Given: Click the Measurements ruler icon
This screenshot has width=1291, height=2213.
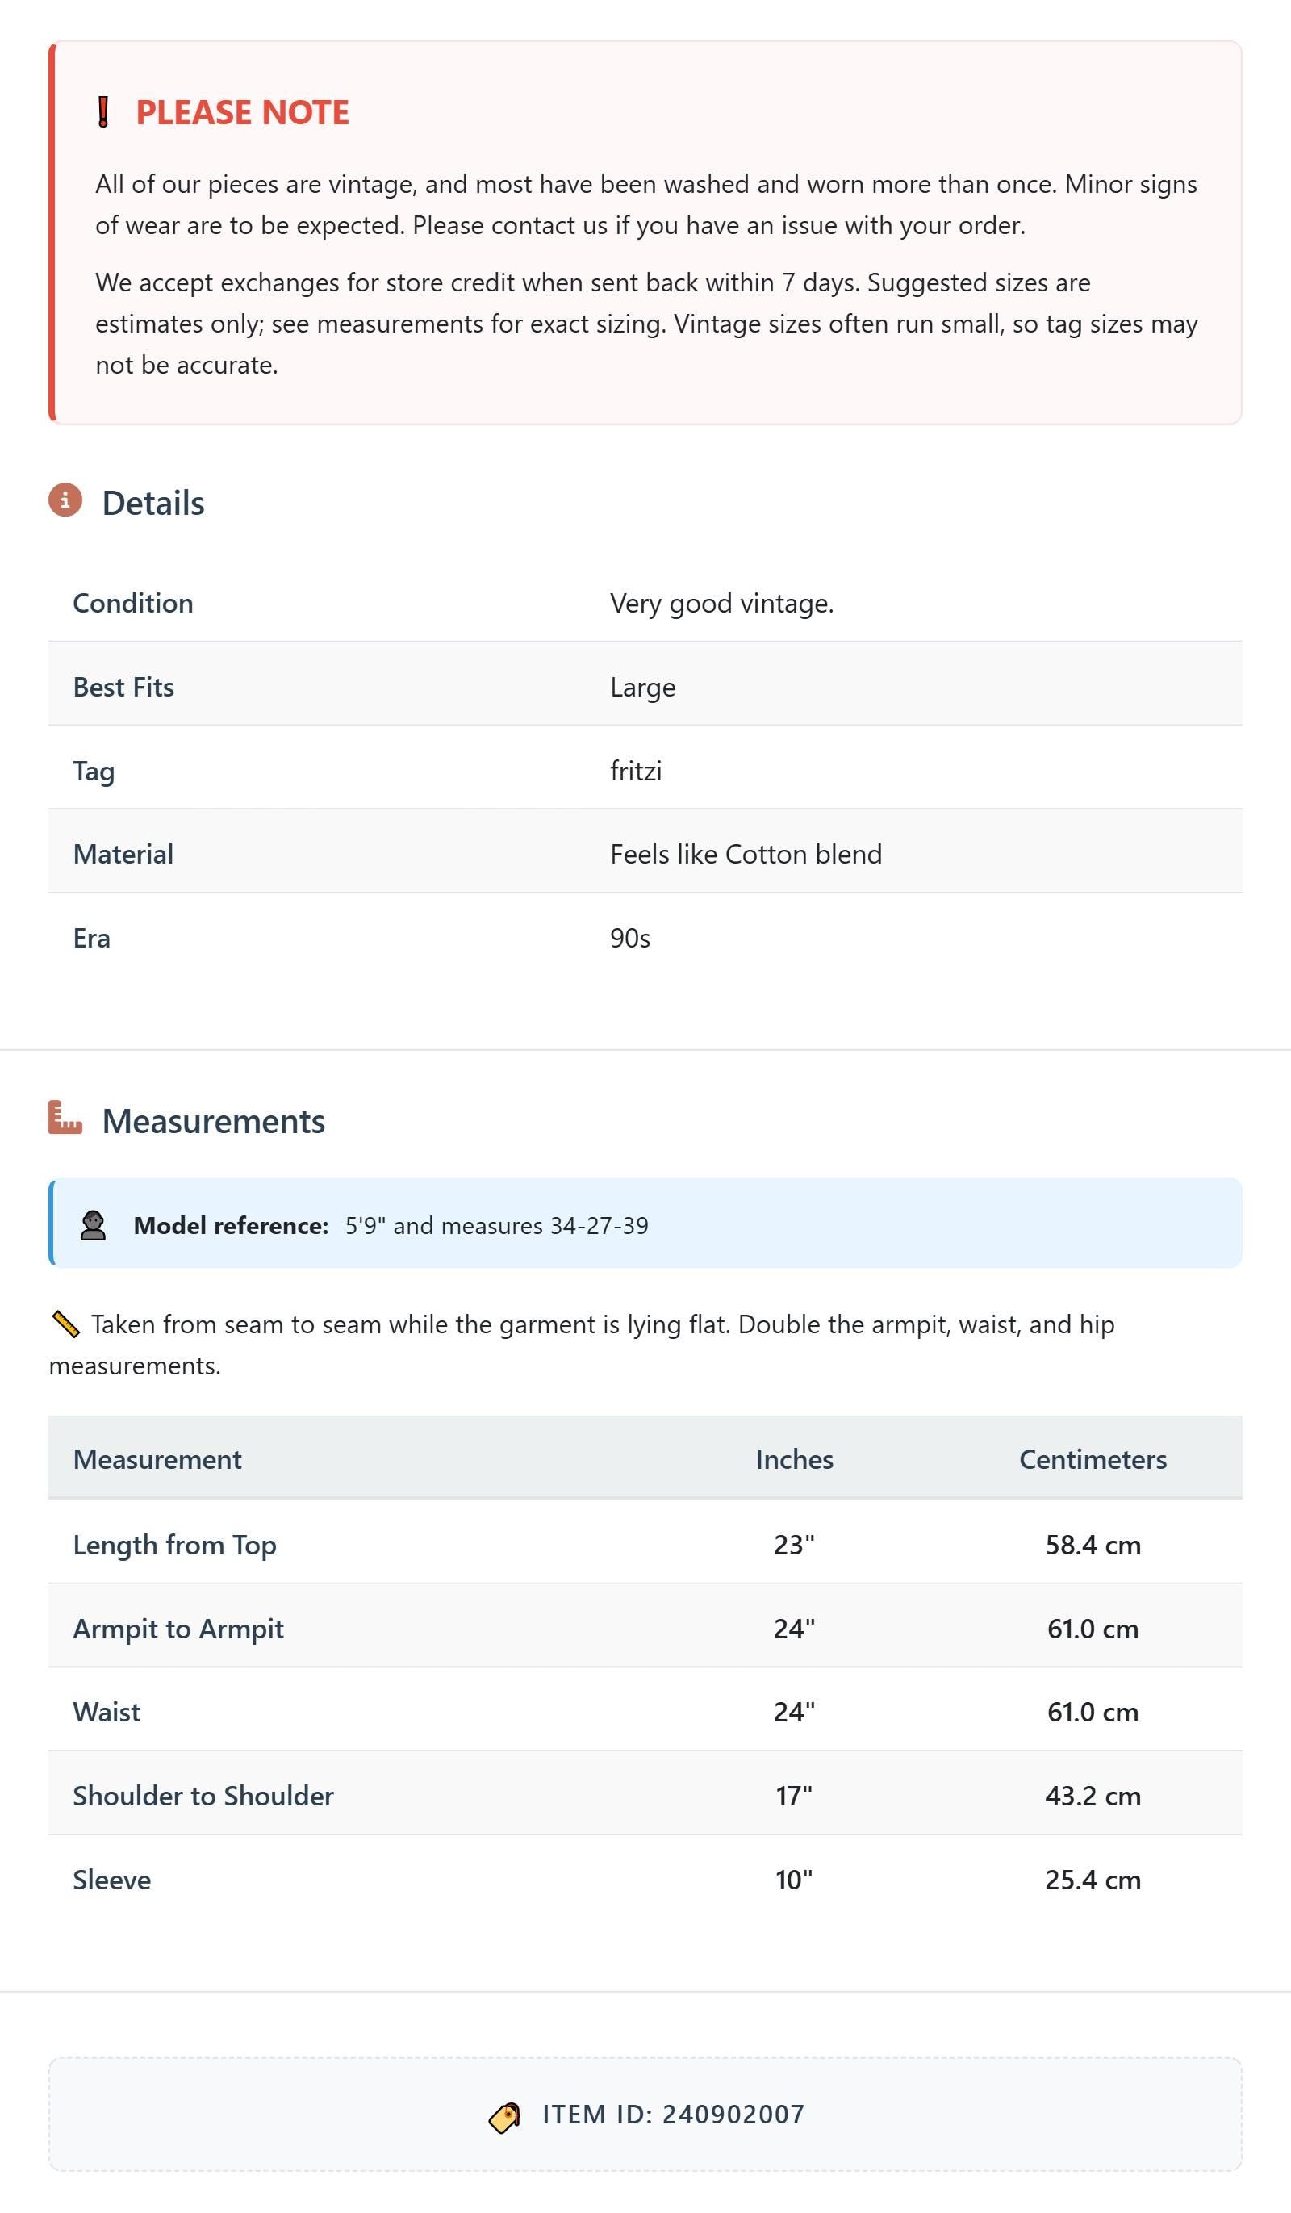Looking at the screenshot, I should point(65,1118).
